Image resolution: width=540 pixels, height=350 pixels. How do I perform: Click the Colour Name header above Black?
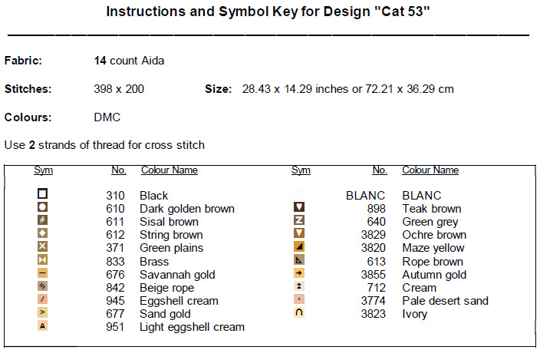tap(170, 170)
